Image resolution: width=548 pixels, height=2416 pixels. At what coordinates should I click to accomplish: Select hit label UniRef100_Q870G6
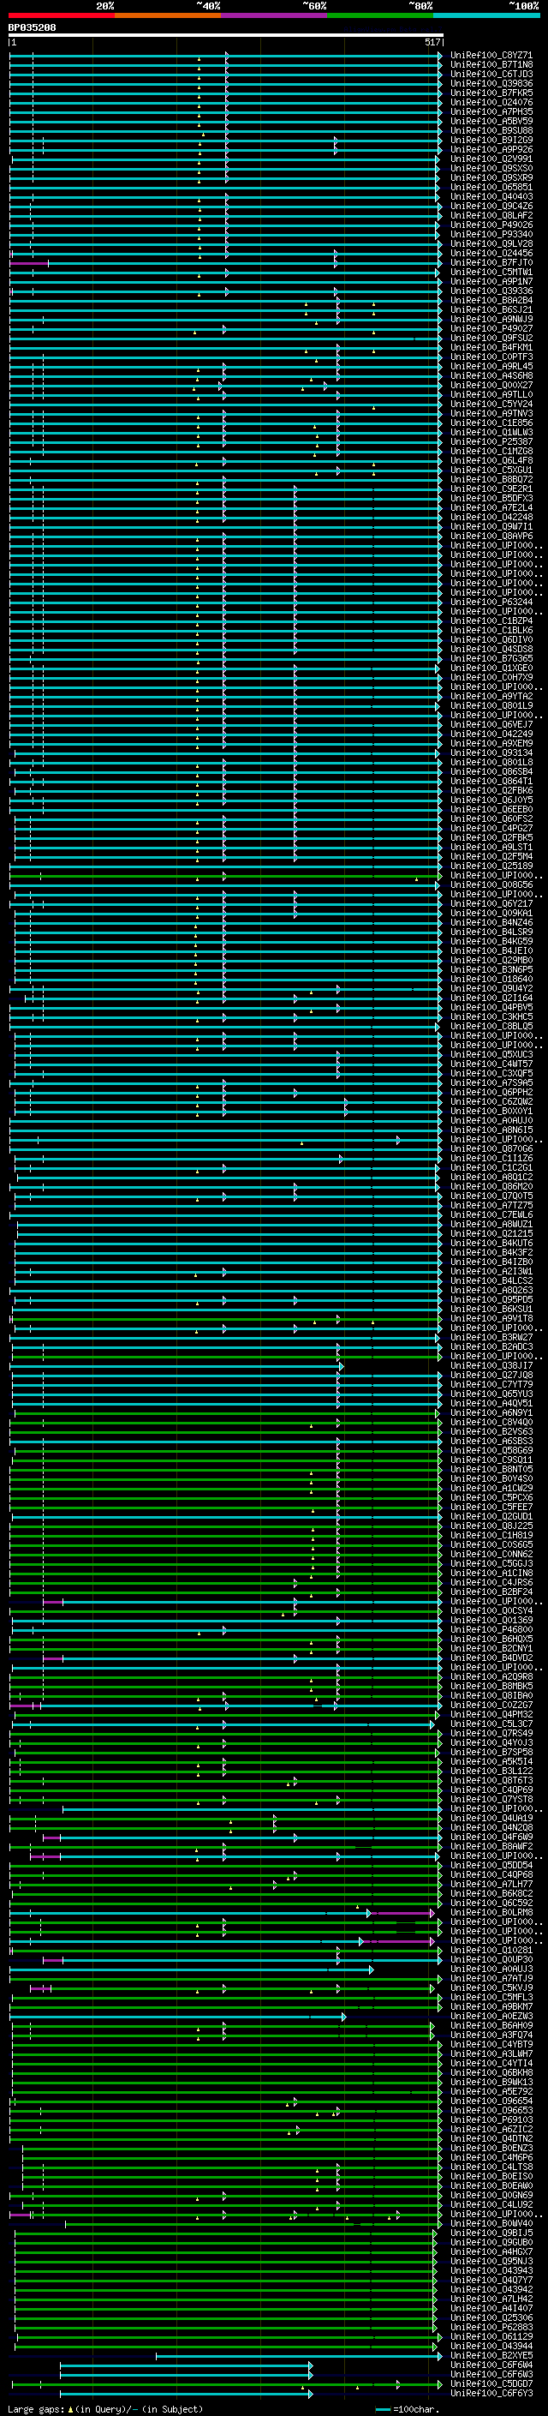491,1149
